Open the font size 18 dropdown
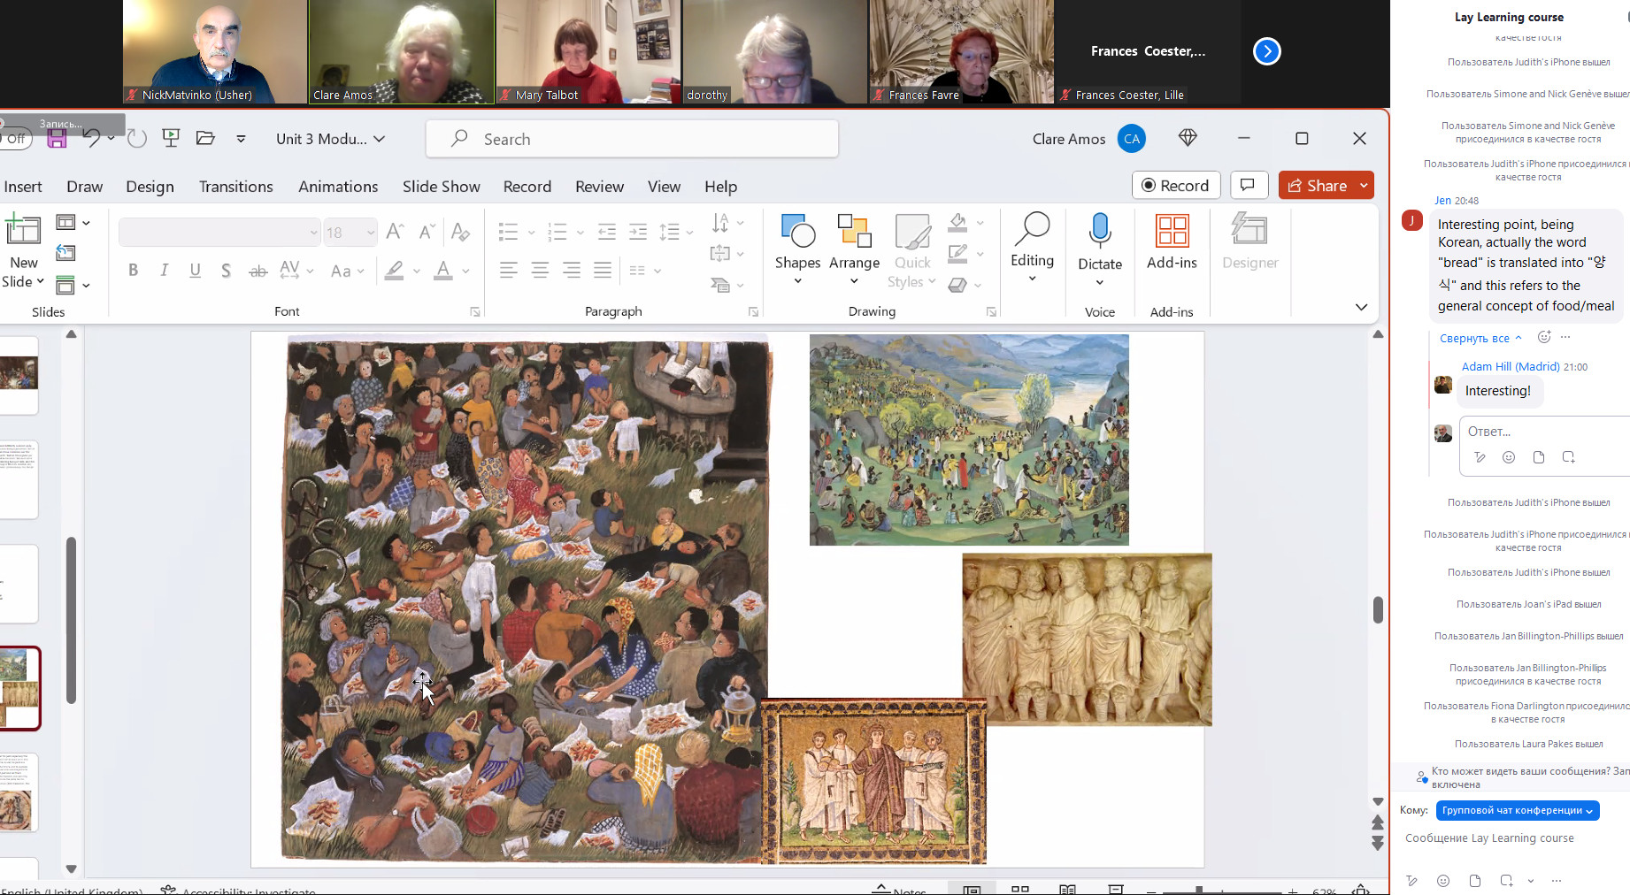This screenshot has height=895, width=1630. pos(370,233)
